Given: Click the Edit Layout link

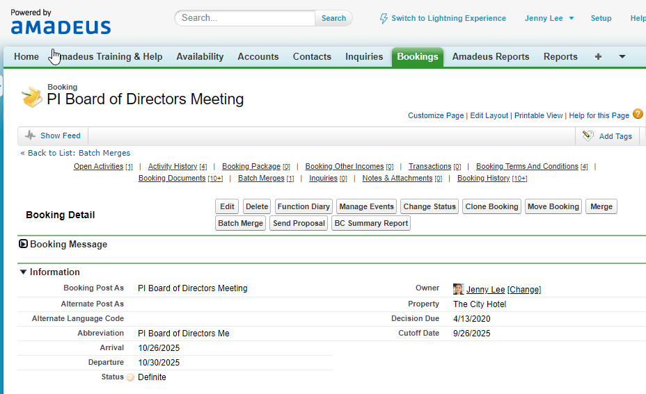Looking at the screenshot, I should point(489,115).
